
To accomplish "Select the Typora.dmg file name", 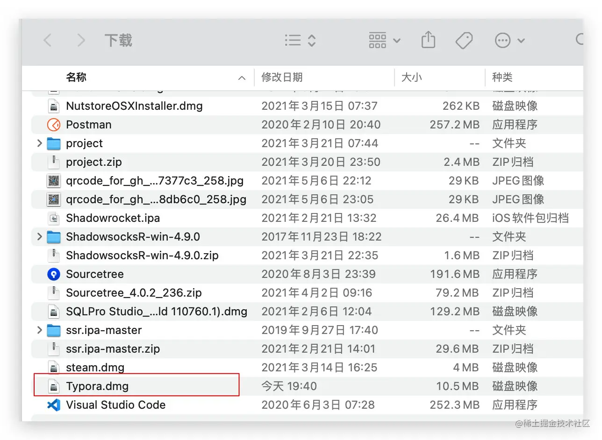I will 97,387.
